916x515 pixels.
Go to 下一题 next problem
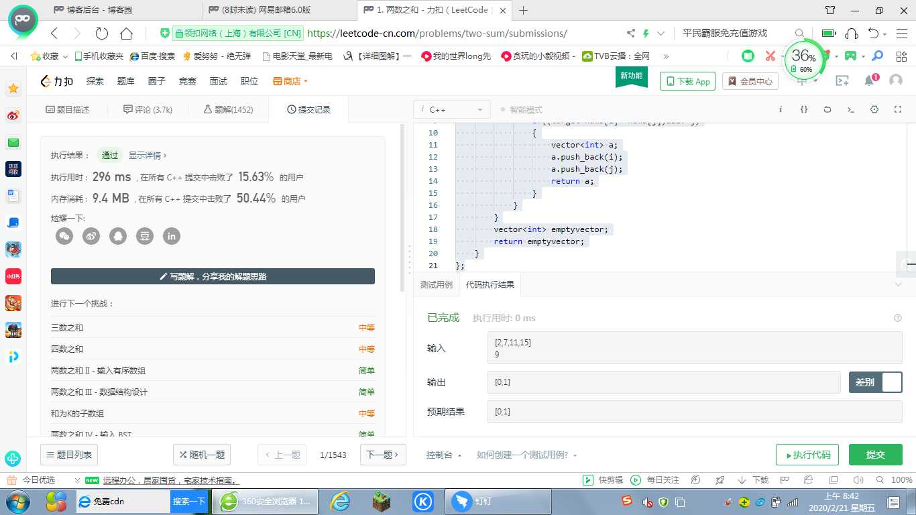(383, 455)
